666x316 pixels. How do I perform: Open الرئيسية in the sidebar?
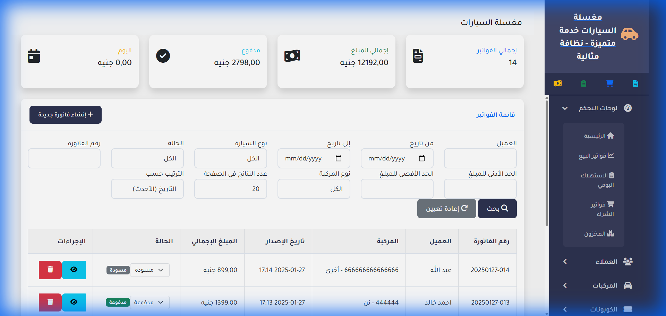[599, 136]
